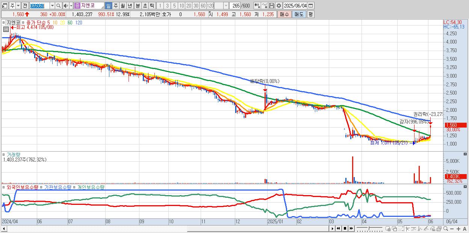This screenshot has width=469, height=233.
Task: Close the 거래량 volume panel
Action: pyautogui.click(x=466, y=154)
